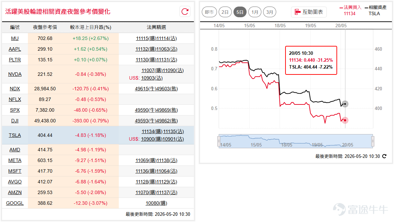The image size is (395, 222).
Task: Open warrant 11128(購) in AVGO row
Action: coord(146,182)
